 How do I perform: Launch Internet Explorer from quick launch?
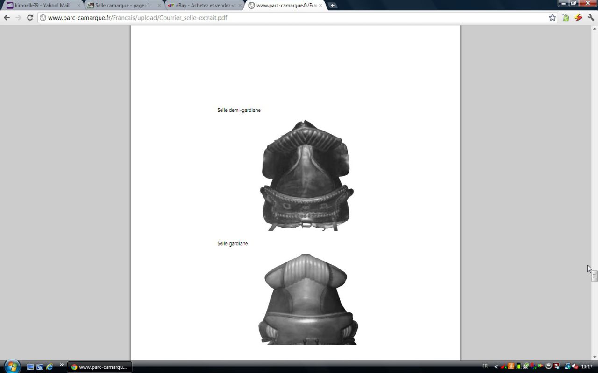coord(50,367)
